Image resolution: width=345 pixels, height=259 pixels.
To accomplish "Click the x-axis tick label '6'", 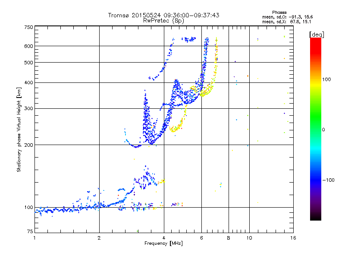I will point(201,238).
